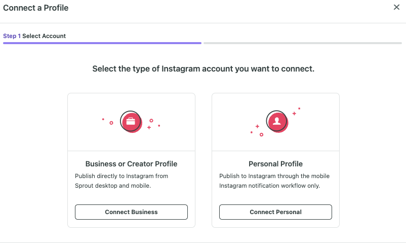Image resolution: width=406 pixels, height=243 pixels.
Task: Click the Connect Personal button
Action: 275,212
